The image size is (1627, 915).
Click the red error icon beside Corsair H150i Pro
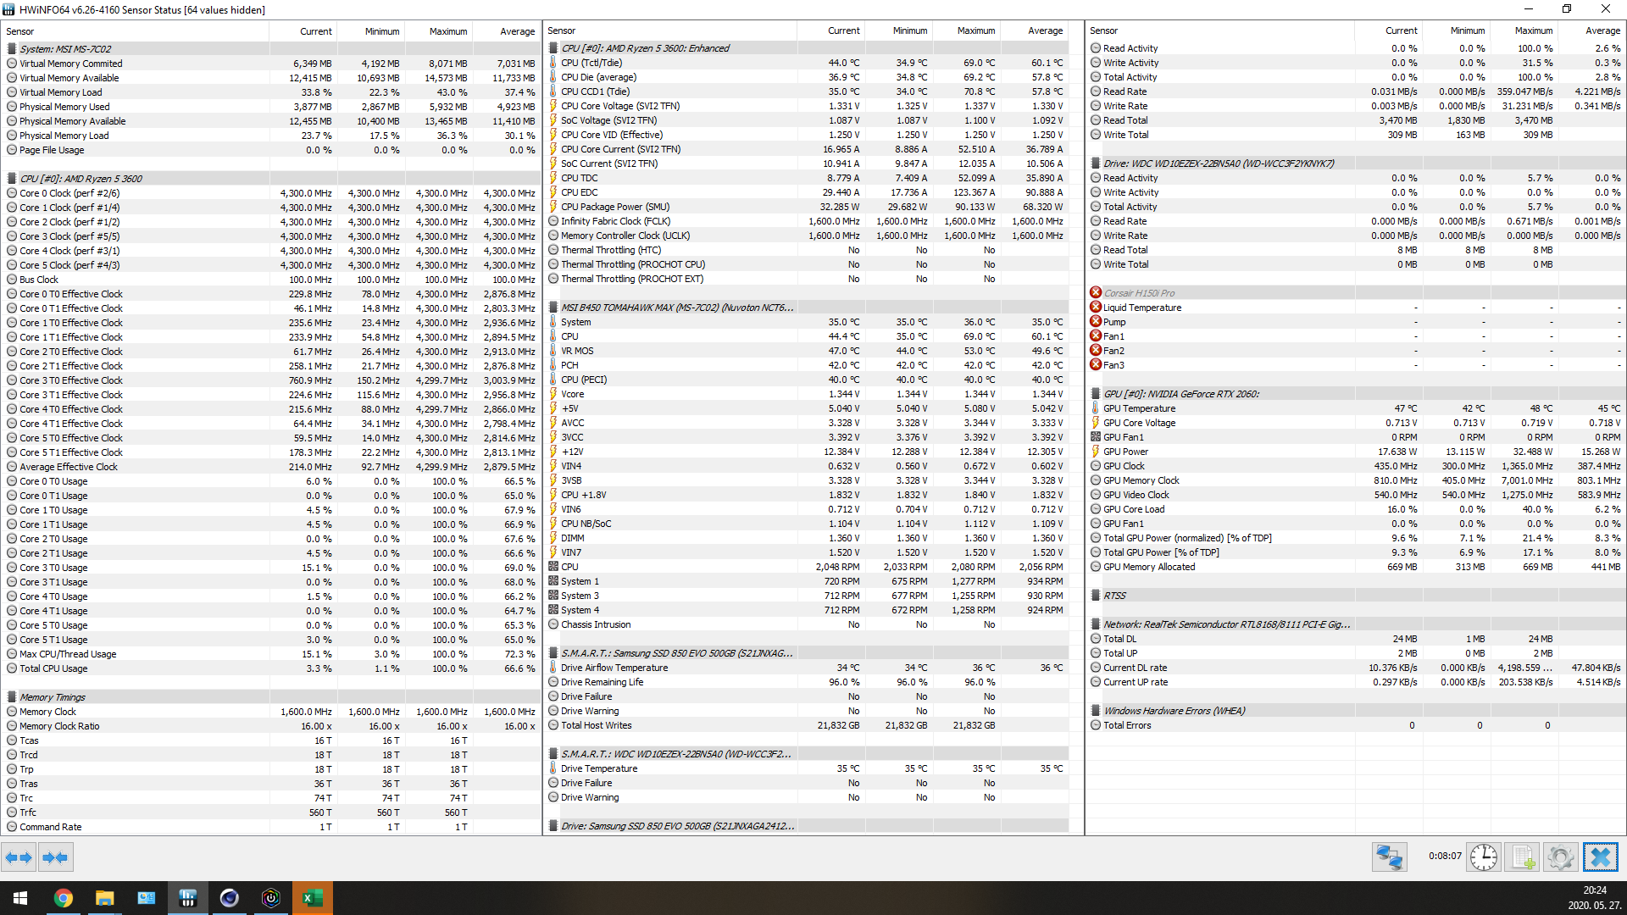(x=1096, y=293)
